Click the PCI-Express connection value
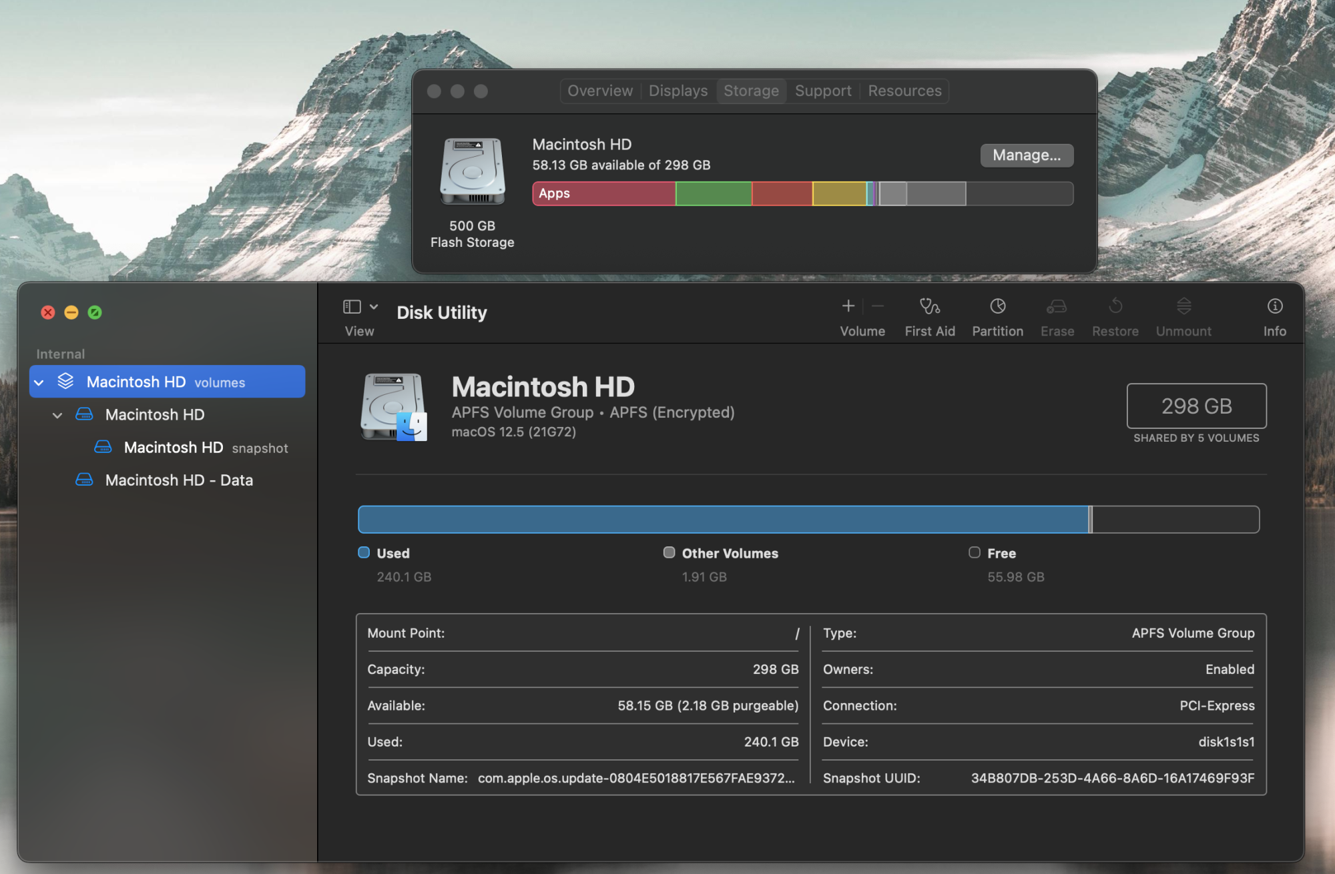1335x874 pixels. pyautogui.click(x=1217, y=705)
